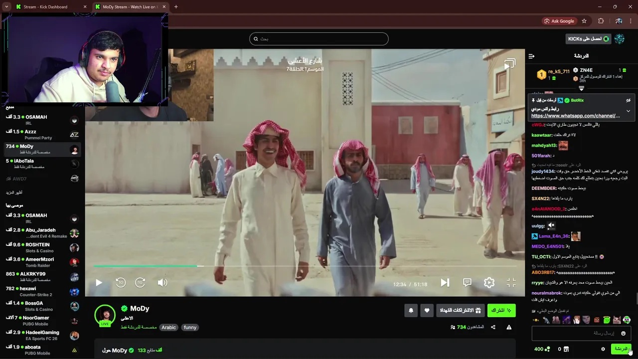
Task: Click the picture-in-picture cast icon on video
Action: pos(509,64)
